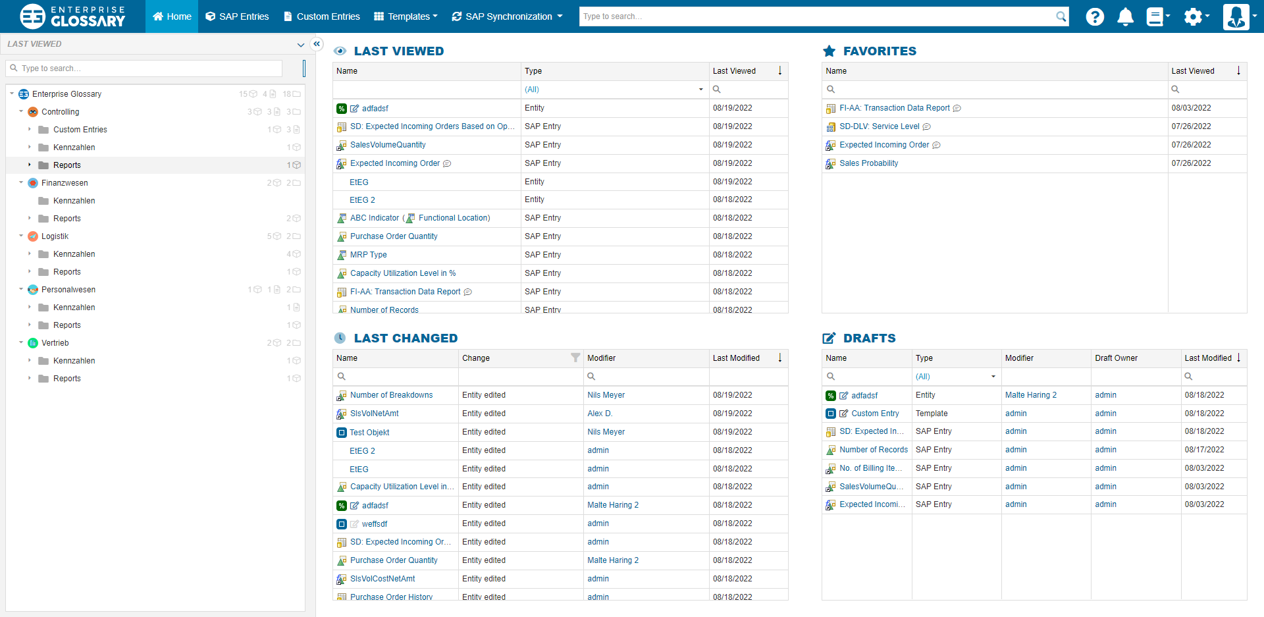The height and width of the screenshot is (617, 1264).
Task: Click modifier Malte Haring 2 in Drafts
Action: click(1031, 395)
